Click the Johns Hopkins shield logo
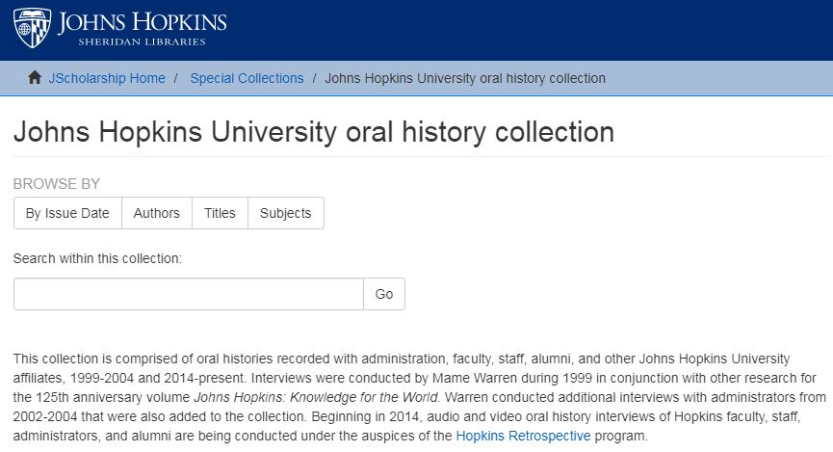 coord(32,28)
